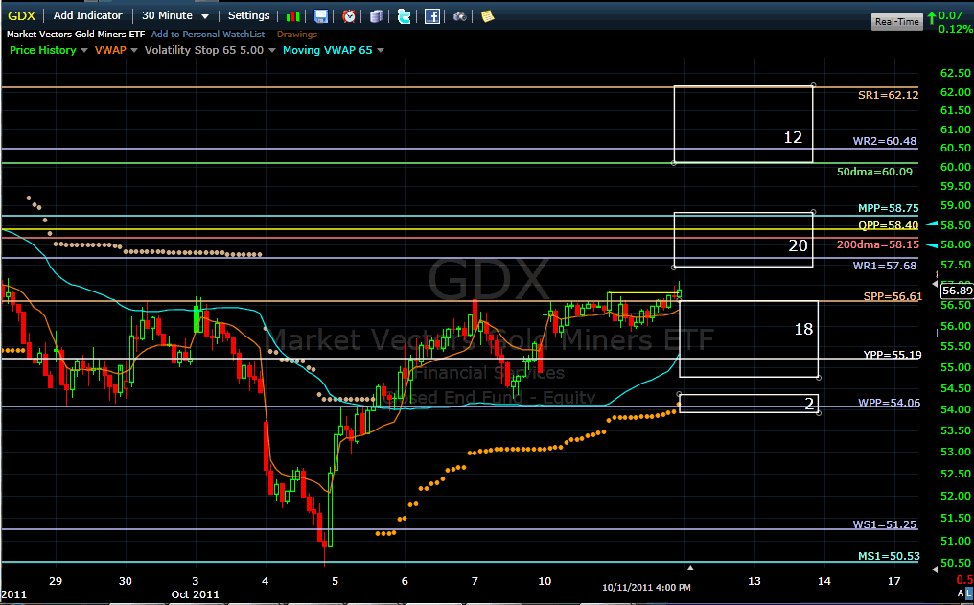Expand the arrow next to VWAP
The image size is (974, 605).
(x=133, y=50)
